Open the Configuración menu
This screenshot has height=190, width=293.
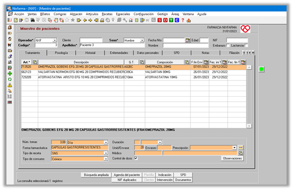point(144,14)
